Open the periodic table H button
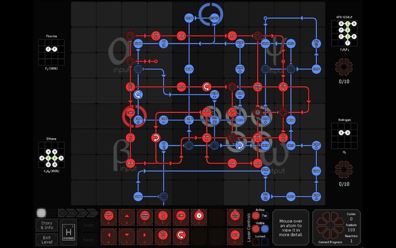This screenshot has width=396, height=248. click(x=69, y=232)
